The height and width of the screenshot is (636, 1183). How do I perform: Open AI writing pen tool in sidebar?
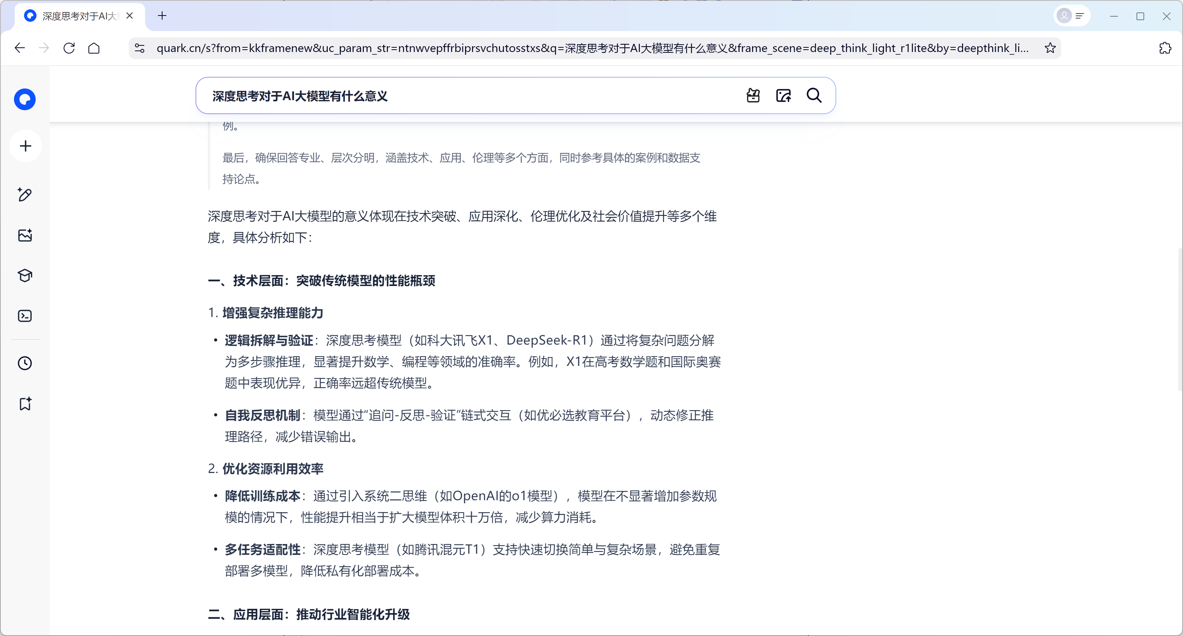pyautogui.click(x=25, y=195)
